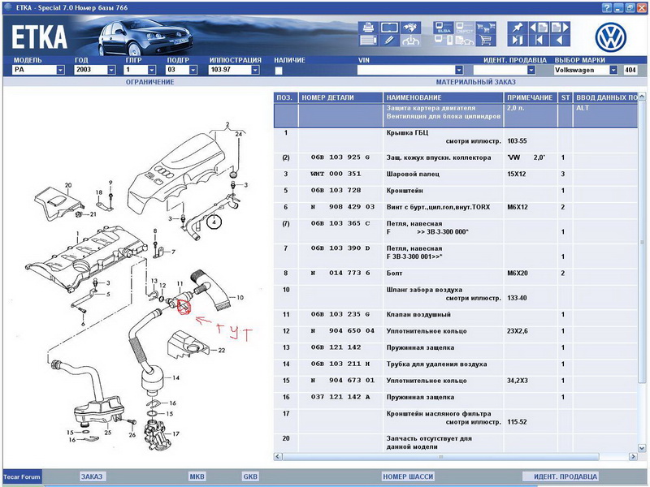Viewport: 650px width, 487px height.
Task: Jump to first page icon
Action: click(539, 40)
